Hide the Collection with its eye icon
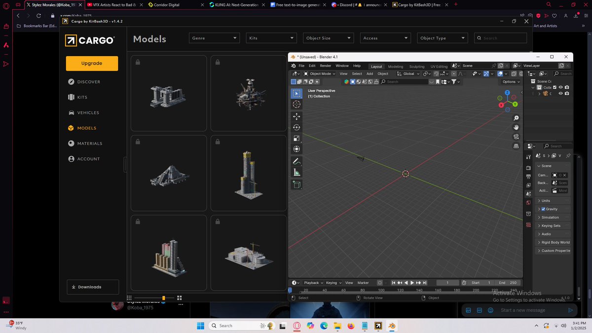This screenshot has width=592, height=333. click(x=561, y=87)
